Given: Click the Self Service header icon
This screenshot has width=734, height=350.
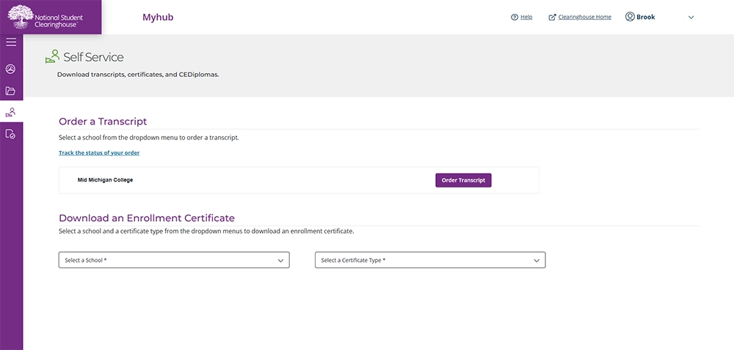Looking at the screenshot, I should [52, 57].
